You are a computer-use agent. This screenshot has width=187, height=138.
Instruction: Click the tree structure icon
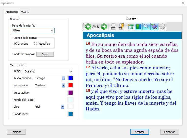point(131,26)
